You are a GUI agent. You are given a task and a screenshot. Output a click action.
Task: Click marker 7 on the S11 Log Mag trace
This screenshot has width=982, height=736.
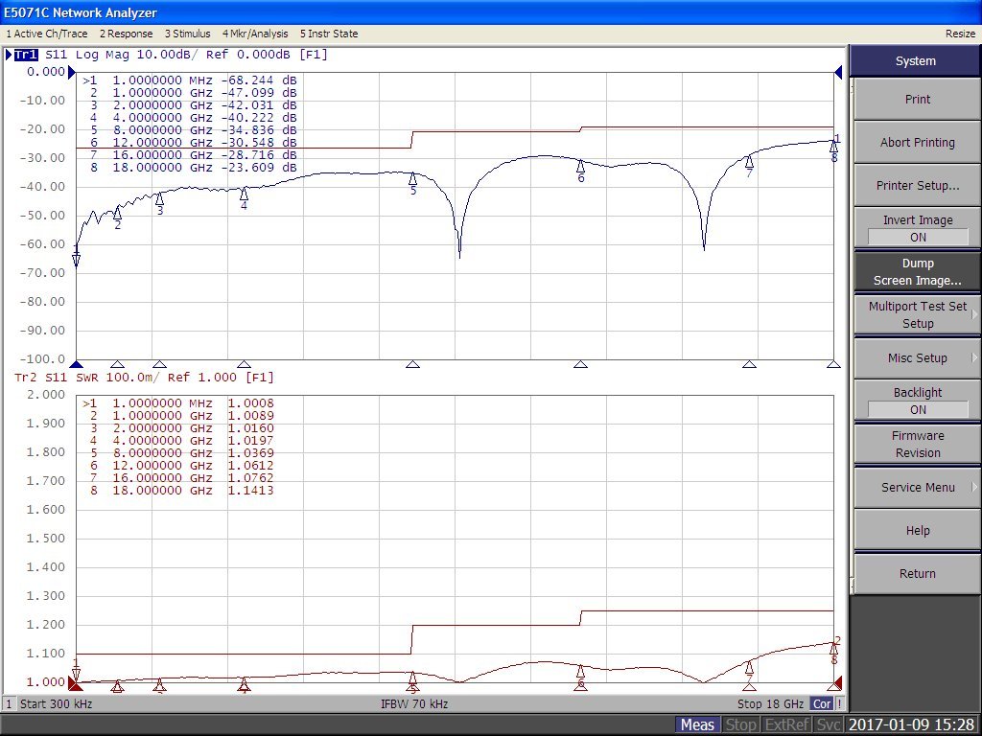coord(749,161)
